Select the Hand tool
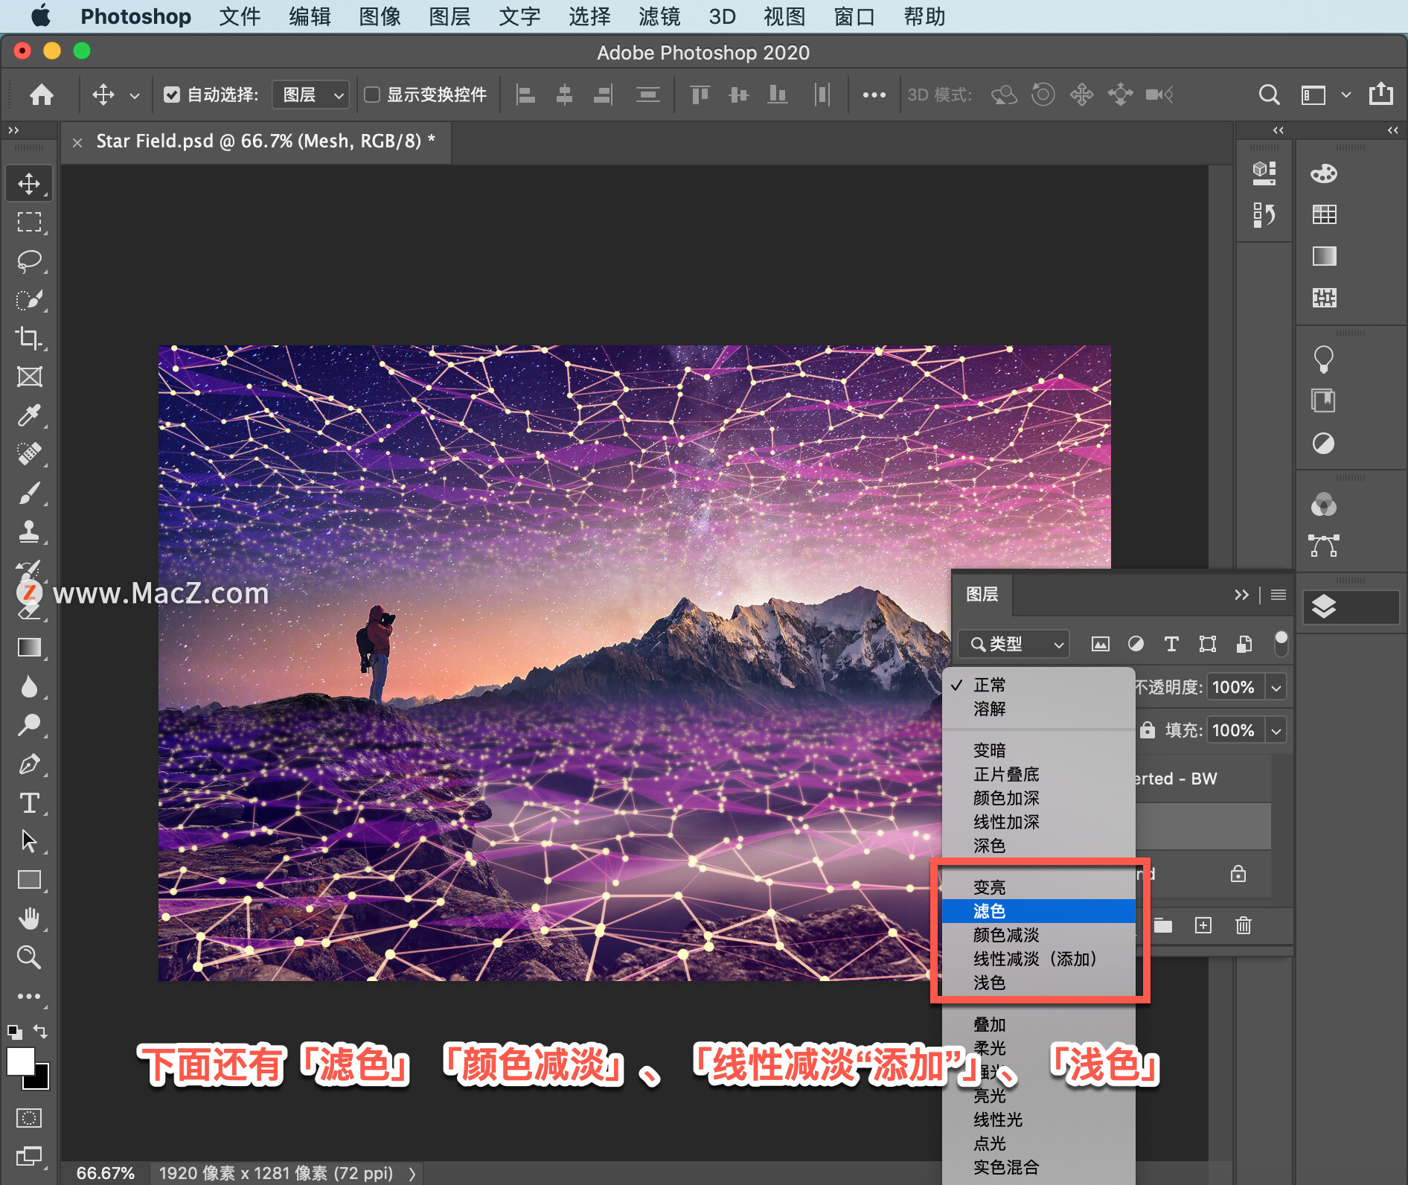This screenshot has width=1408, height=1185. [29, 919]
